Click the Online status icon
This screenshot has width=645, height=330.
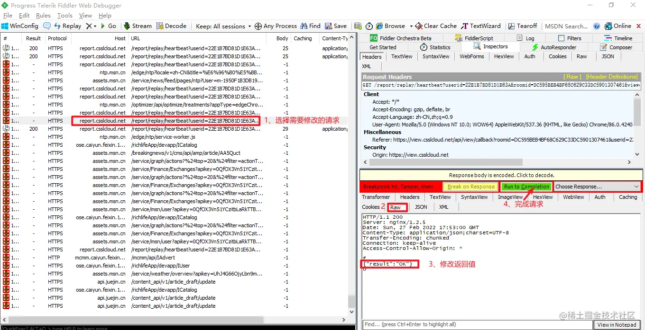617,26
